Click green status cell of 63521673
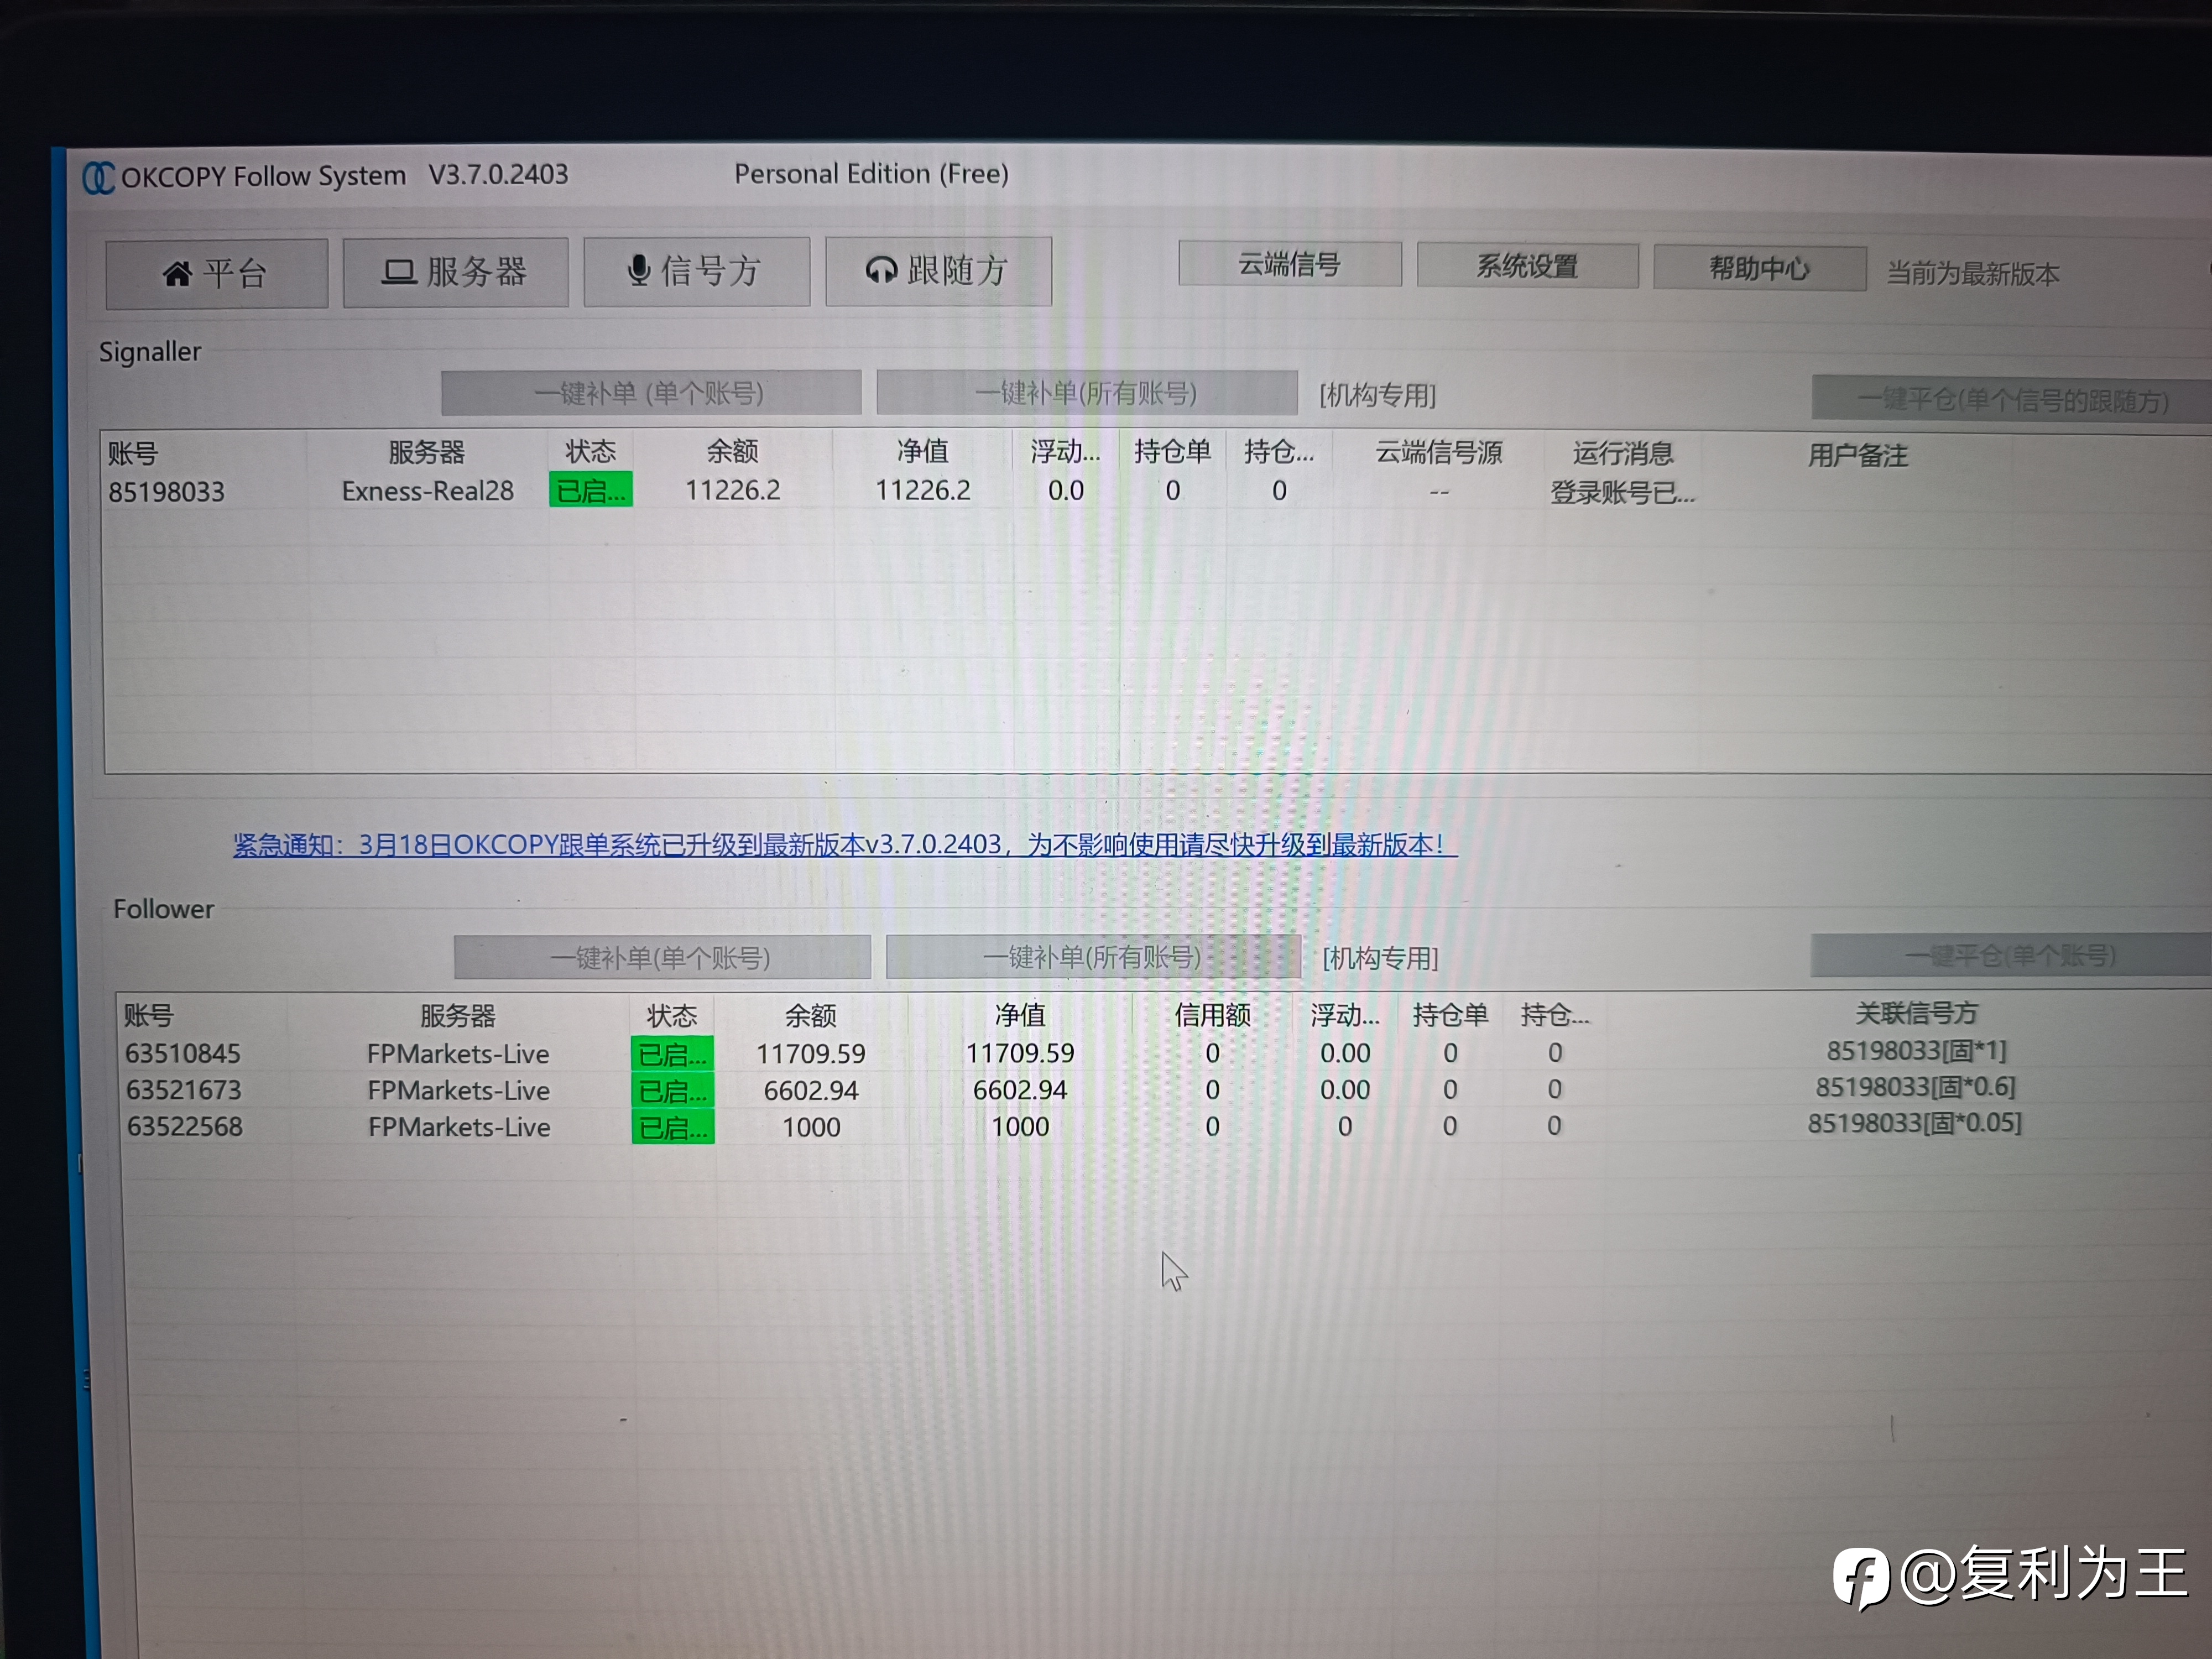The height and width of the screenshot is (1659, 2212). point(672,1091)
